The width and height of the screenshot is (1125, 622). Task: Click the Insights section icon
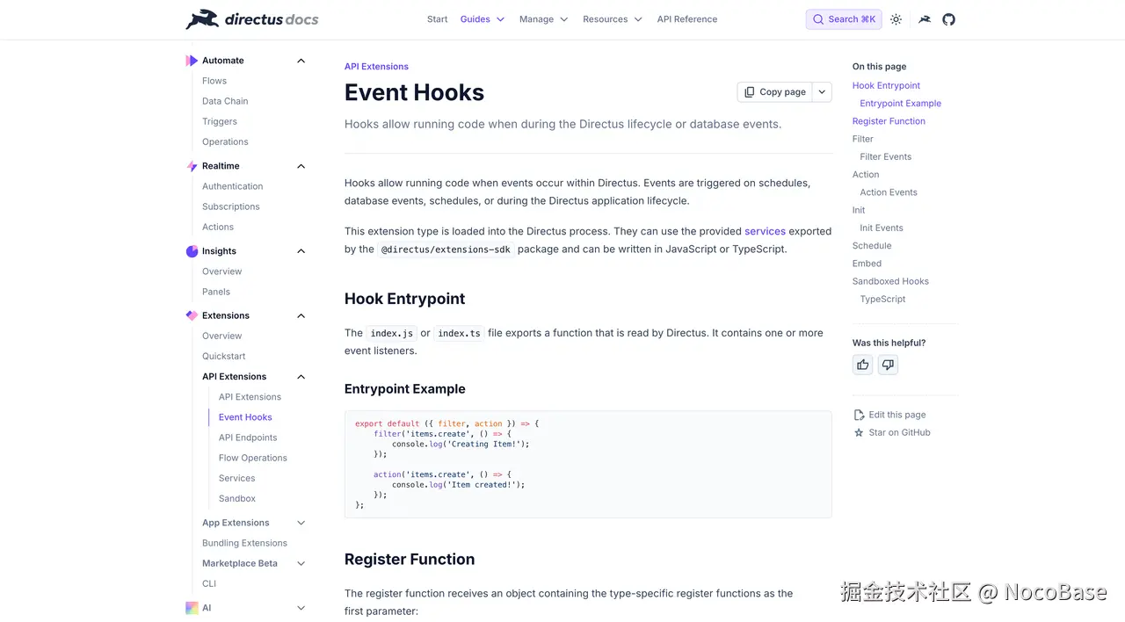tap(192, 251)
